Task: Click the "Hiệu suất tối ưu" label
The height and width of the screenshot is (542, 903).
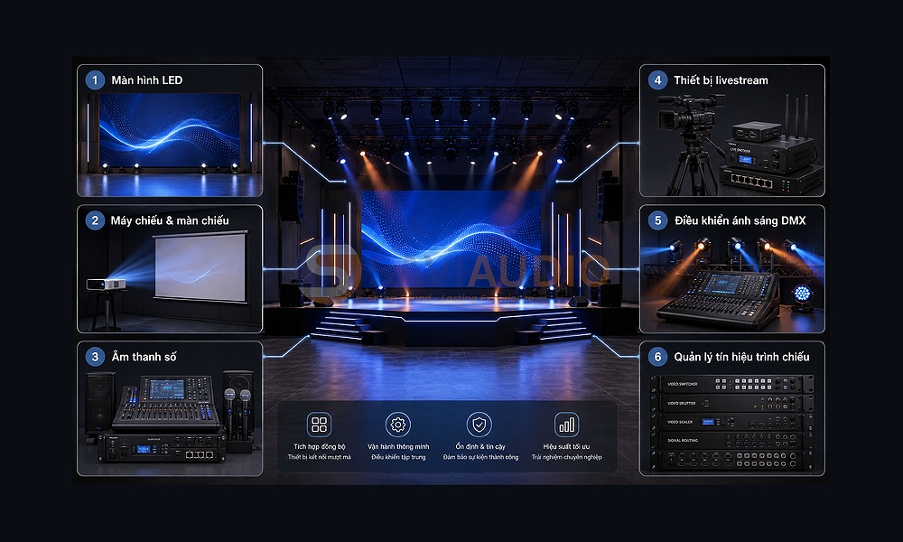Action: 566,446
